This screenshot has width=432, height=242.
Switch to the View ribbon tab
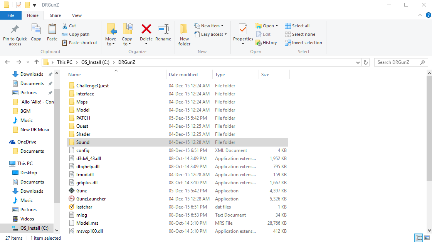click(77, 15)
